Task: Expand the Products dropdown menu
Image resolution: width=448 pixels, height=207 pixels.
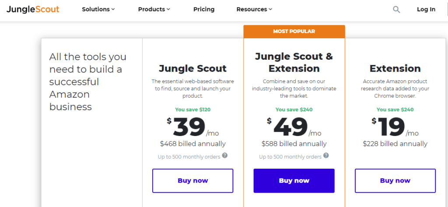Action: [154, 10]
